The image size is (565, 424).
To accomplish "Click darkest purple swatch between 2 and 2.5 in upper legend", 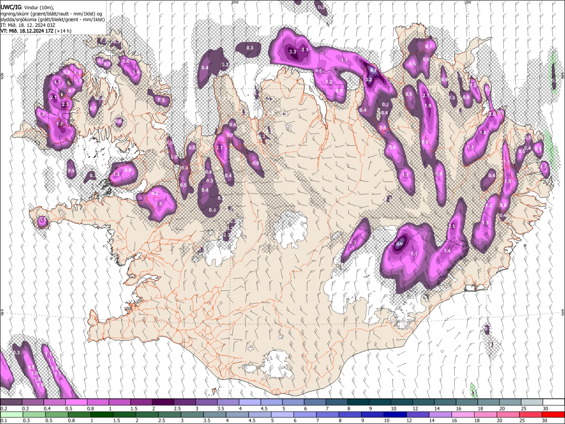I will point(163,402).
